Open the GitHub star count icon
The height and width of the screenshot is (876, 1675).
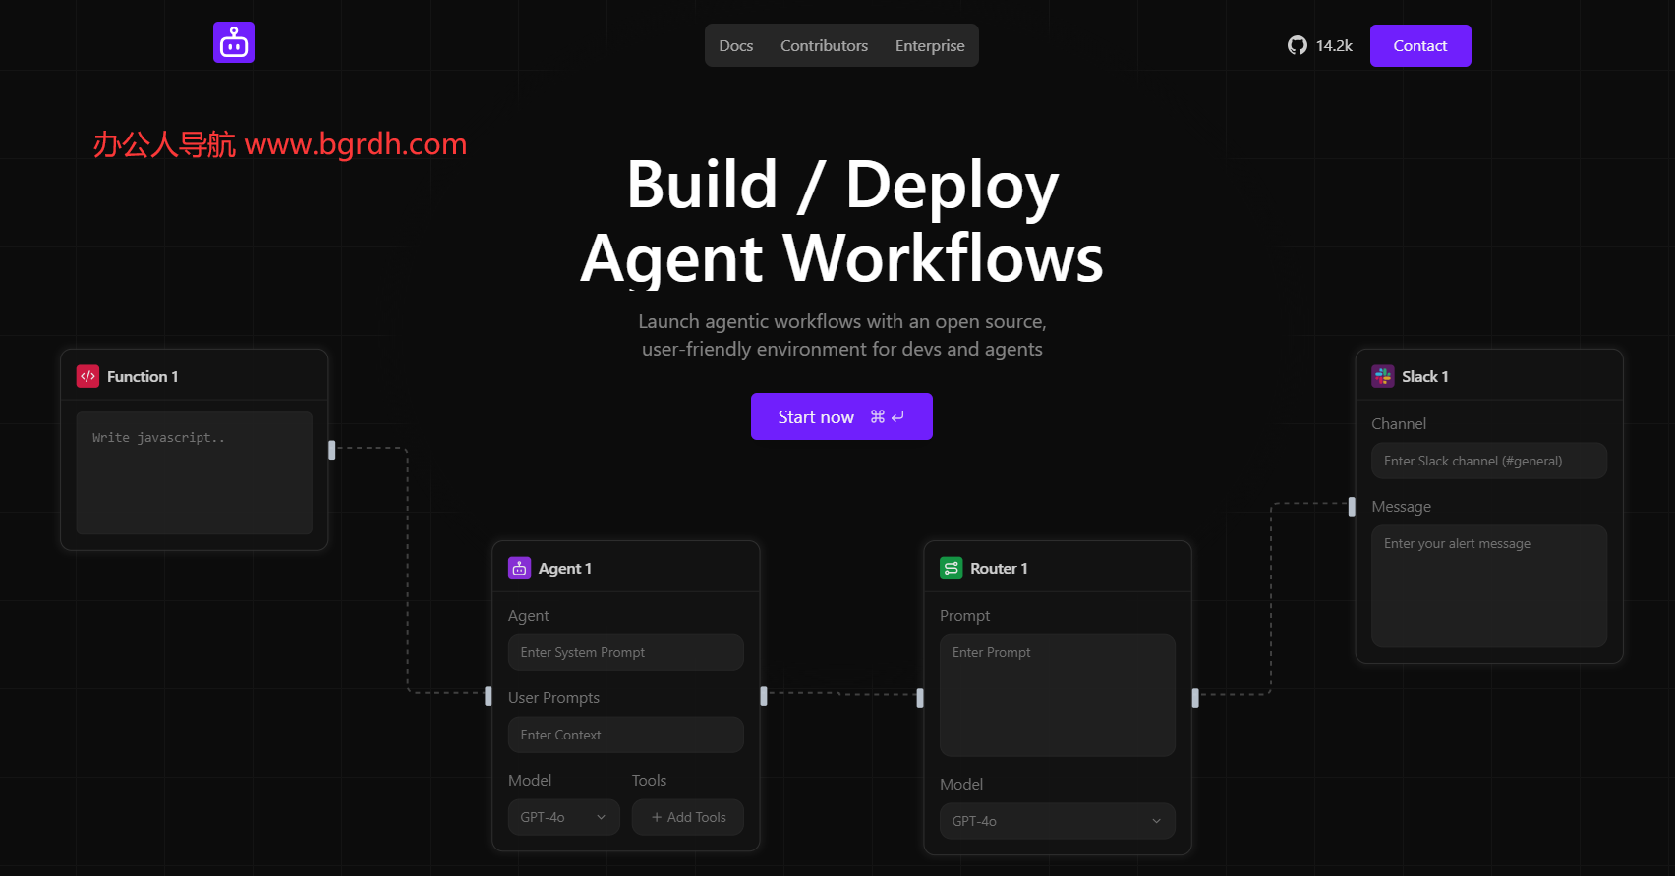[x=1298, y=45]
